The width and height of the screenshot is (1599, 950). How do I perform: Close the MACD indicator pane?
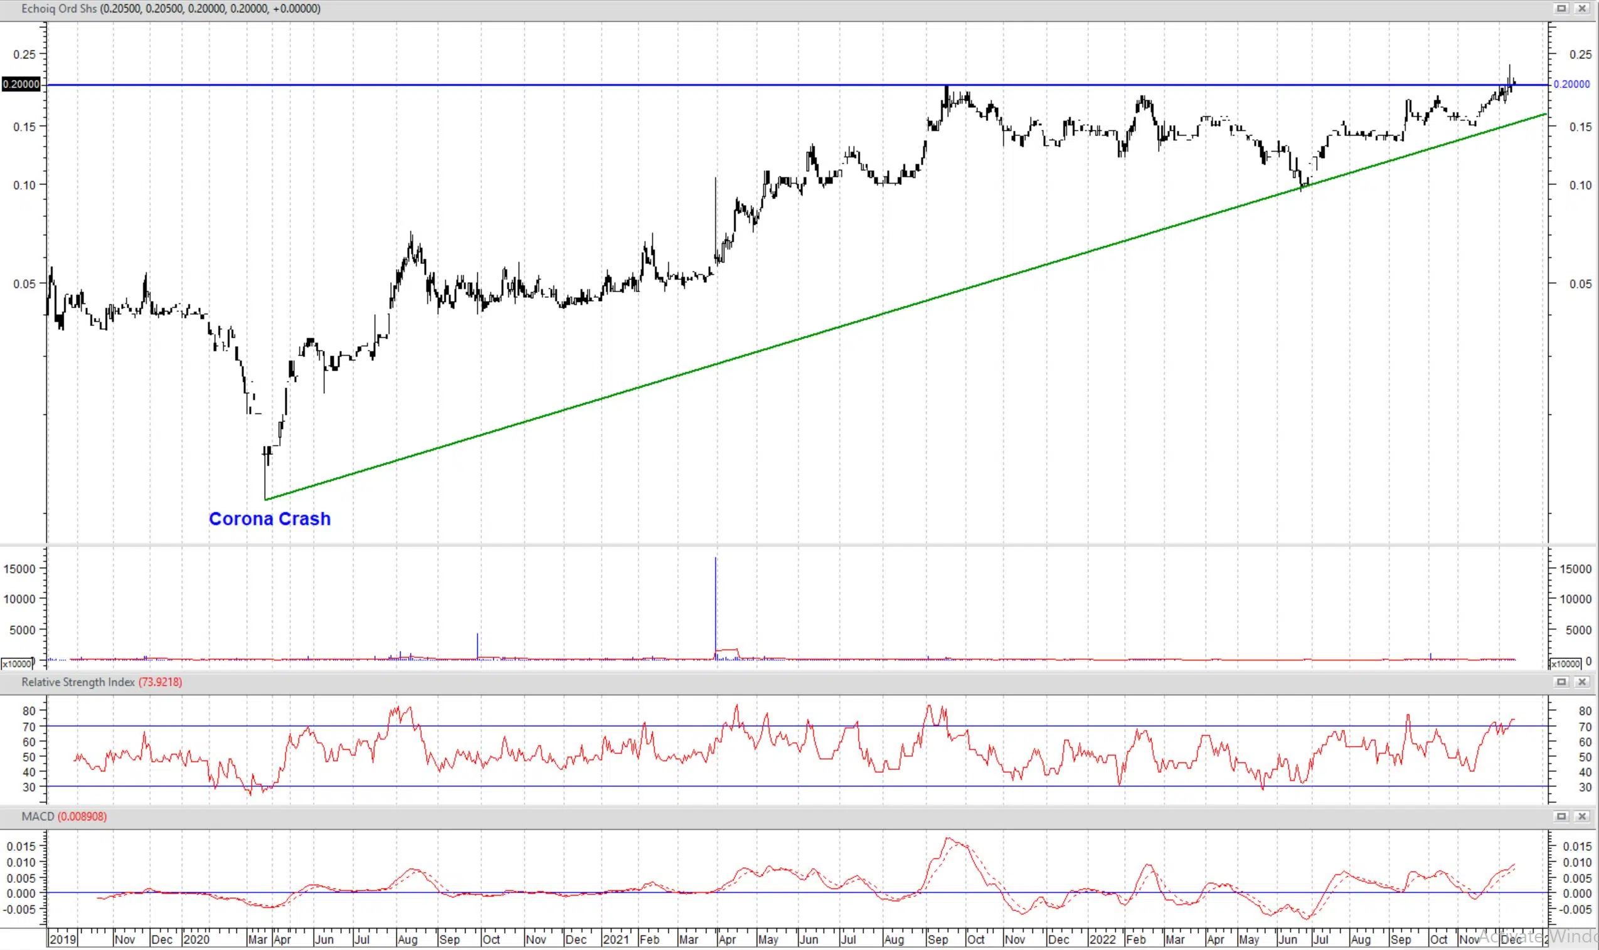[1581, 816]
